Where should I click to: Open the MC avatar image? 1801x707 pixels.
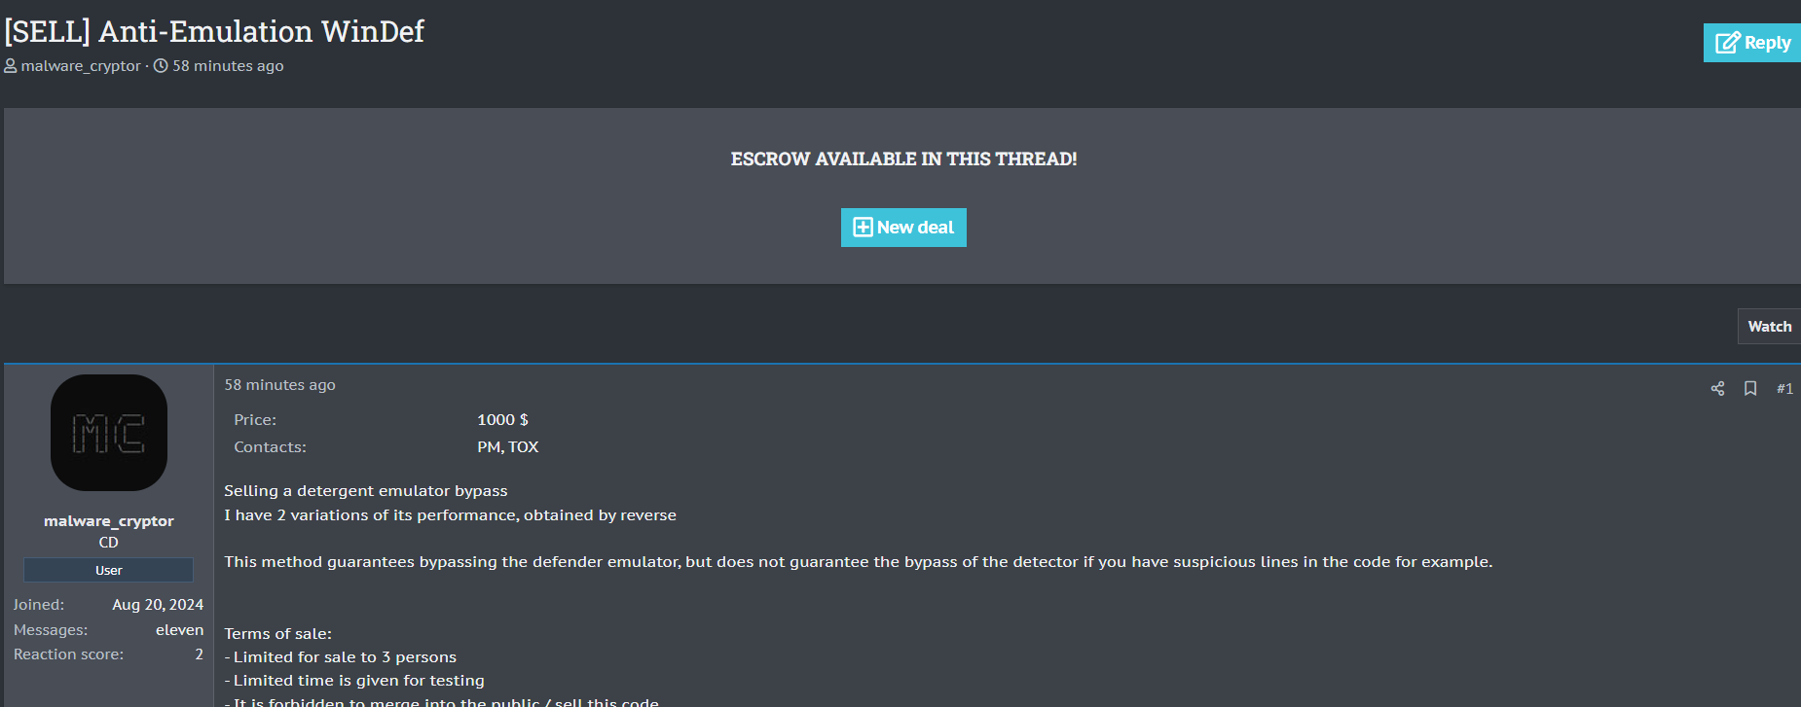(x=109, y=433)
